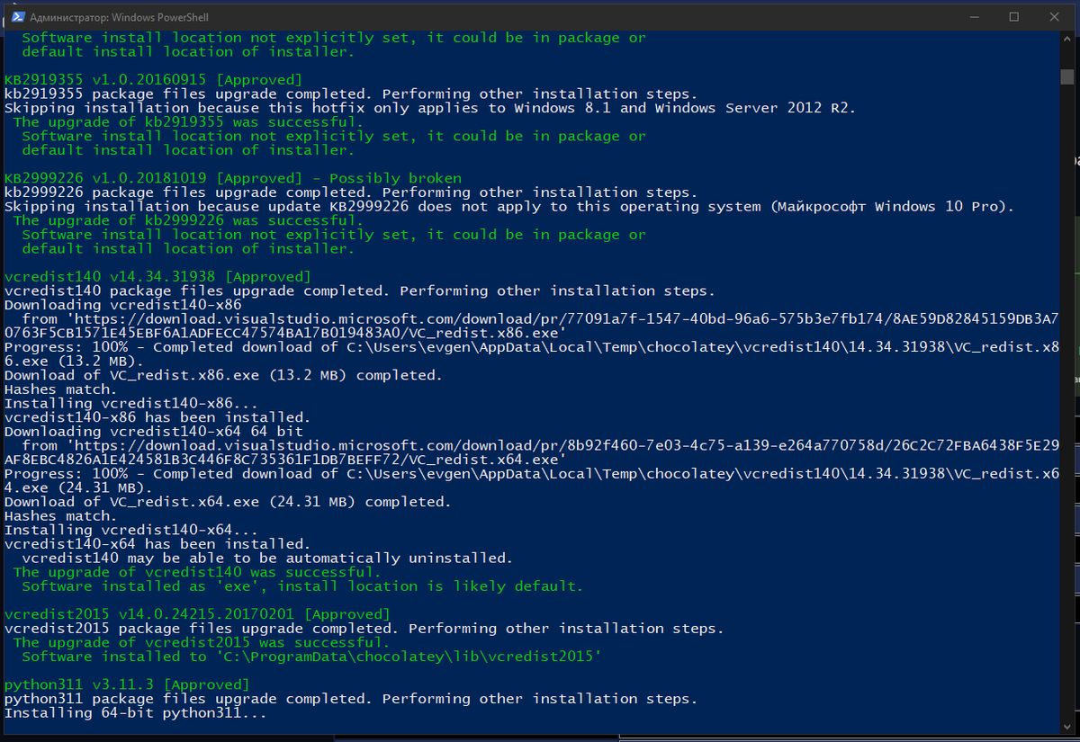Click the 'python311 v3.11.3 [Approved]' line
Screen dimensions: 1080x742
127,684
